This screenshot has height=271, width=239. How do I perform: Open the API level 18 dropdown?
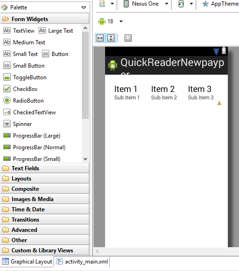click(x=121, y=21)
